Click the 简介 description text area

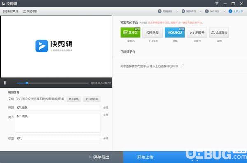58,123
